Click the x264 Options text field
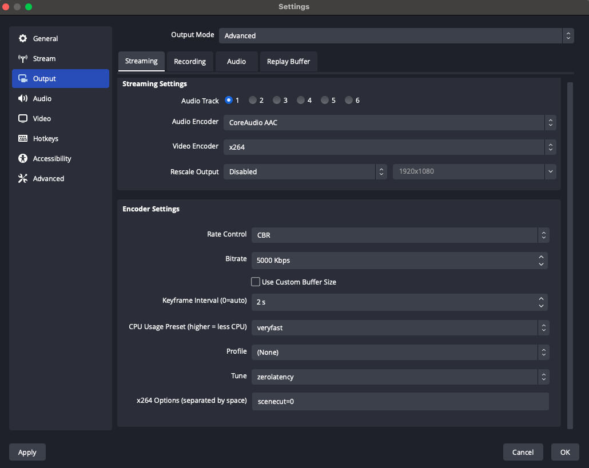Viewport: 589px width, 468px height. pyautogui.click(x=400, y=402)
